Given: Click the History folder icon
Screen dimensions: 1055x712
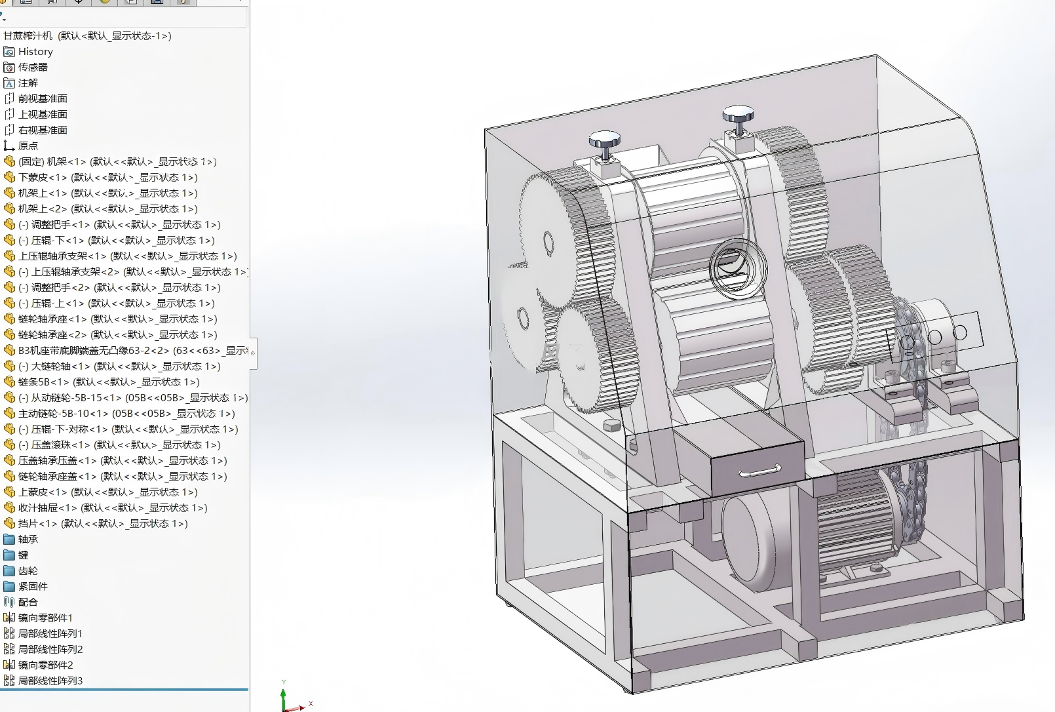Looking at the screenshot, I should [9, 51].
